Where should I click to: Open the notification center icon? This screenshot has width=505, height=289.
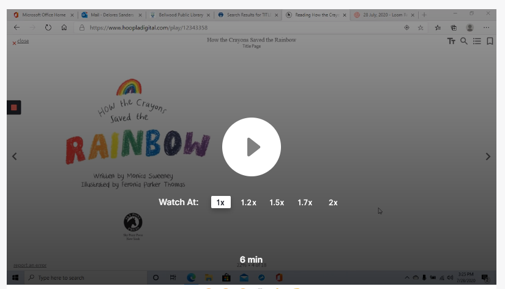485,278
